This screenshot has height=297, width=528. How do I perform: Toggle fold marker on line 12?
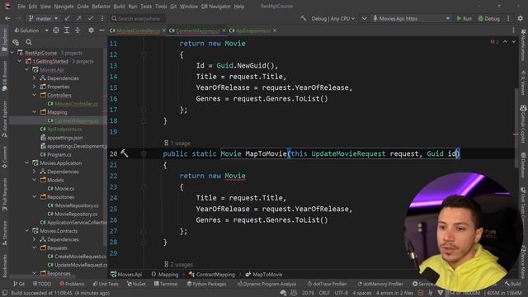144,54
